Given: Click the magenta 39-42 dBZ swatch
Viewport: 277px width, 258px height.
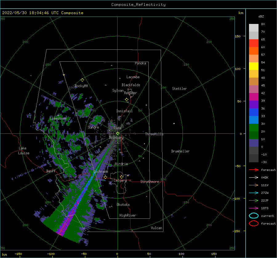Looking at the screenshot, I should [x=254, y=97].
